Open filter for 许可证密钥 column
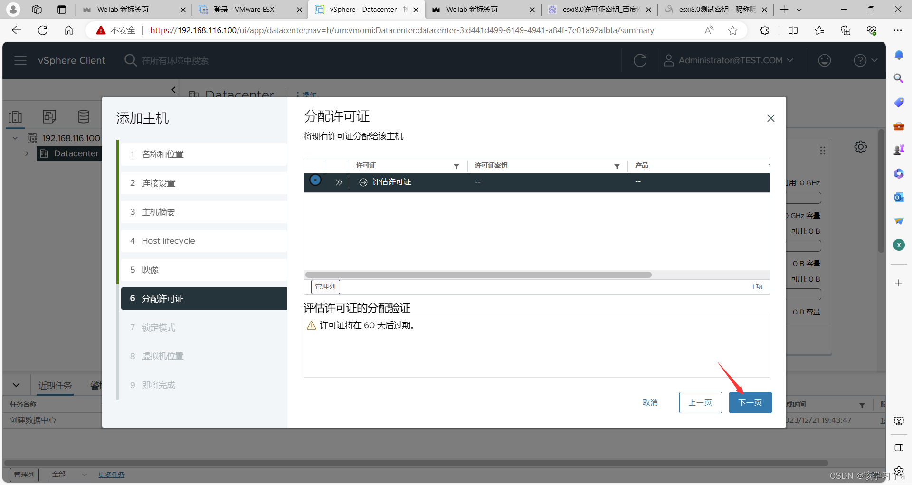The image size is (912, 485). [617, 166]
